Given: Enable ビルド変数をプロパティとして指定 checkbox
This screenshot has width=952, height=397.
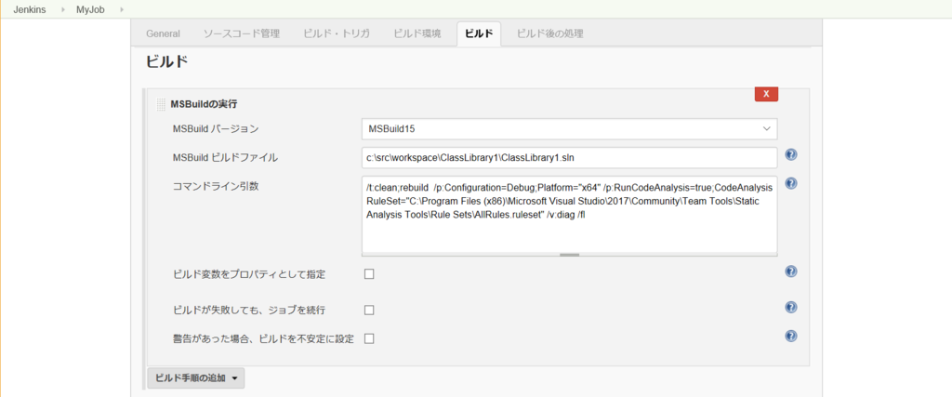Looking at the screenshot, I should pos(369,273).
